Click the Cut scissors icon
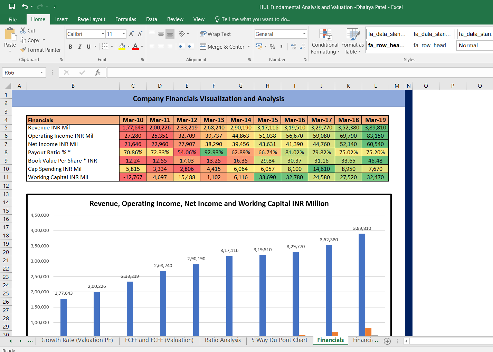493x352 pixels. pos(23,30)
